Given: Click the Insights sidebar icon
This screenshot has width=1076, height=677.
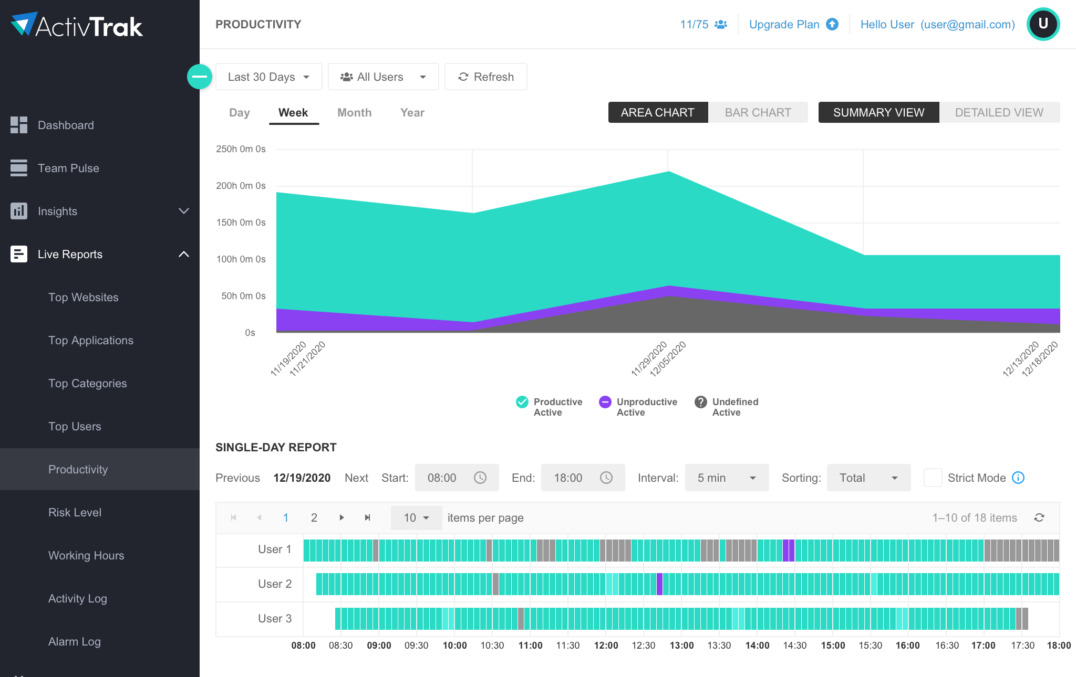Looking at the screenshot, I should coord(18,211).
